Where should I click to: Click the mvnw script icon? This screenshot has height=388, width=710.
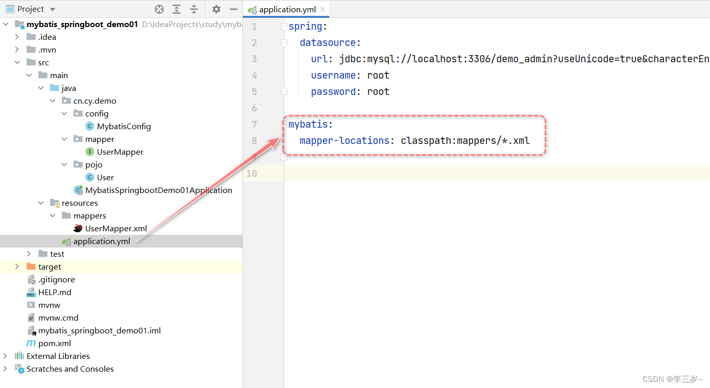31,305
